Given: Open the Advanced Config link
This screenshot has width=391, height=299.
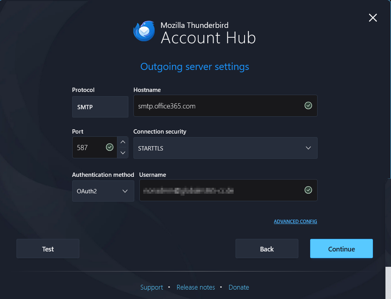Looking at the screenshot, I should (296, 221).
